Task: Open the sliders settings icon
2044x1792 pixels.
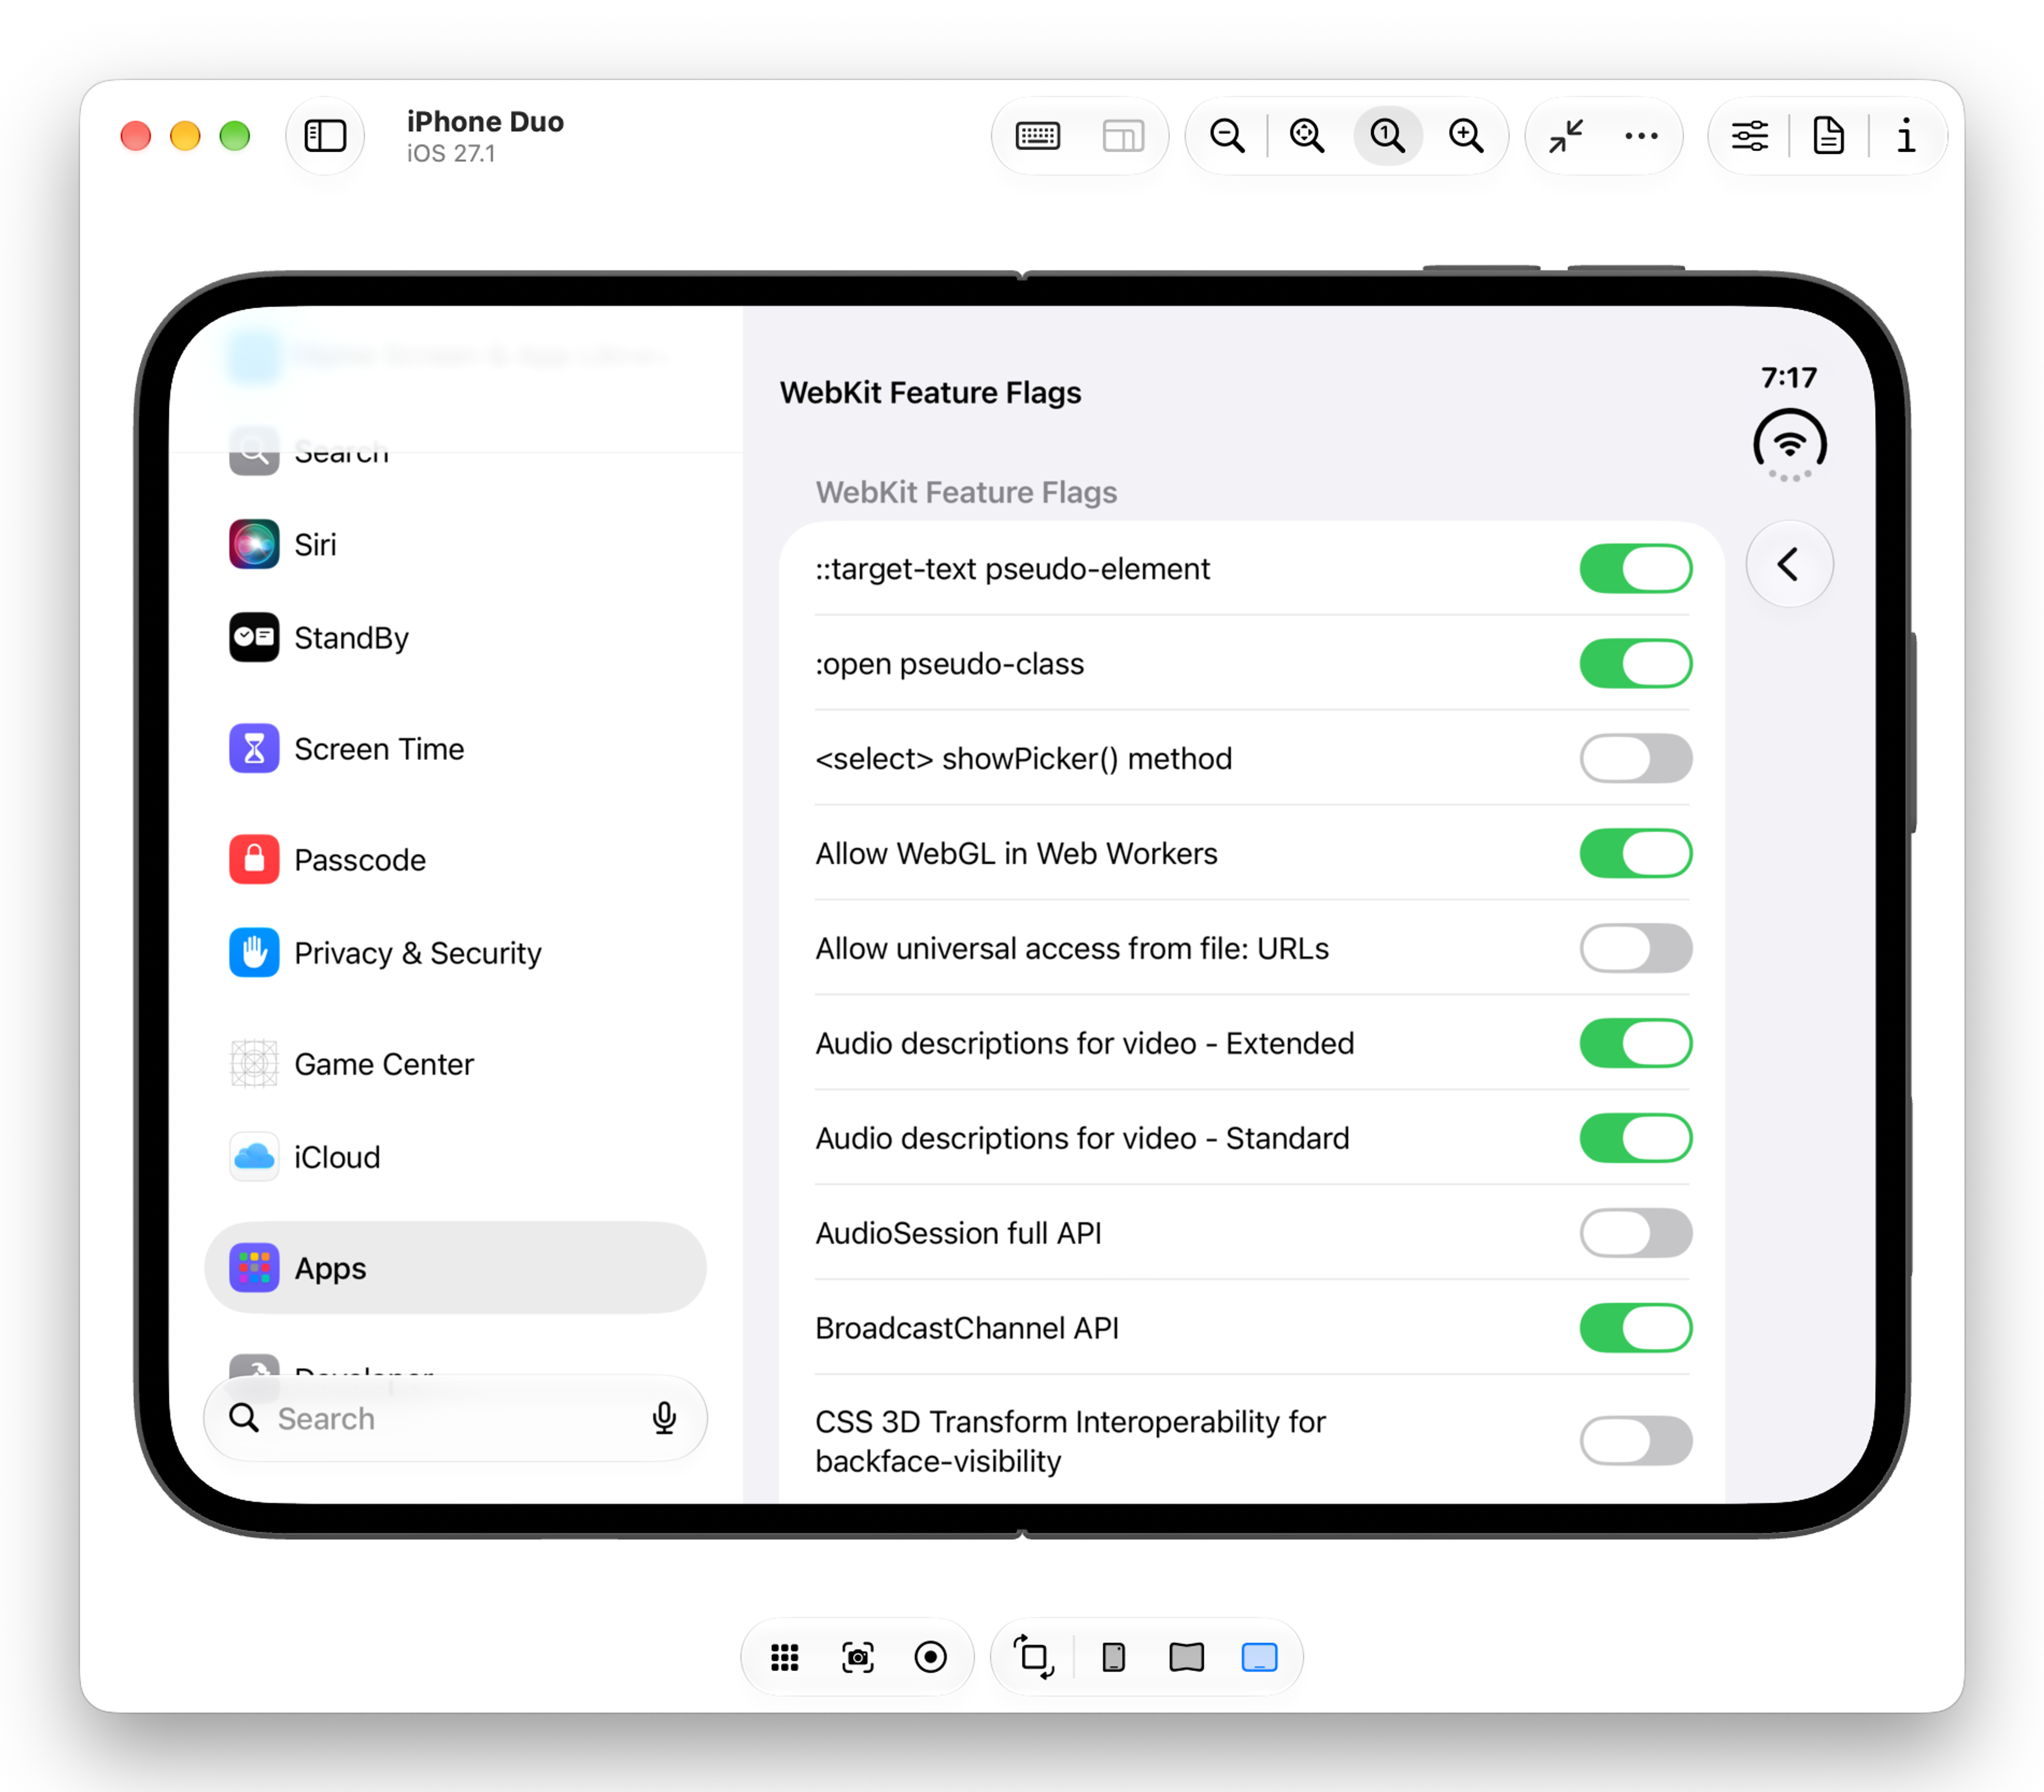Action: 1750,135
